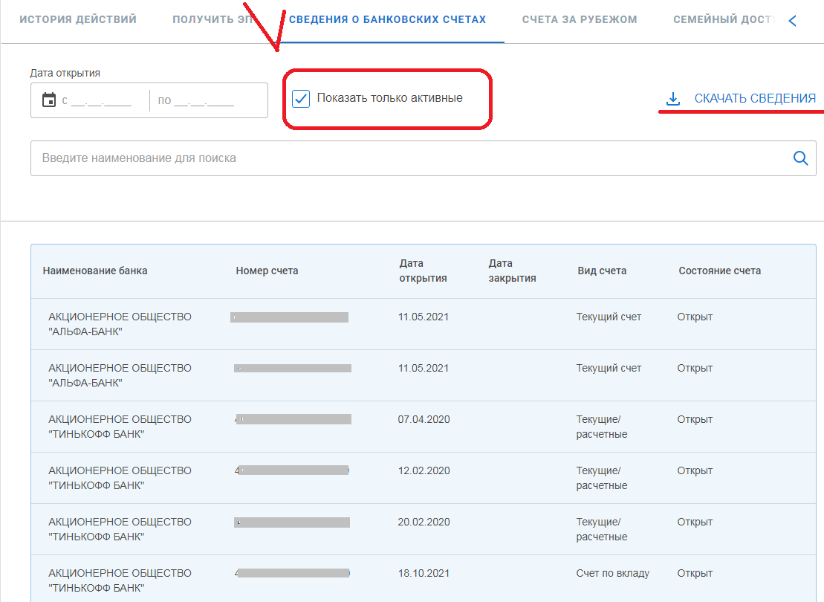Switch to 'Счета за рубежом' tab
This screenshot has width=824, height=602.
(580, 19)
